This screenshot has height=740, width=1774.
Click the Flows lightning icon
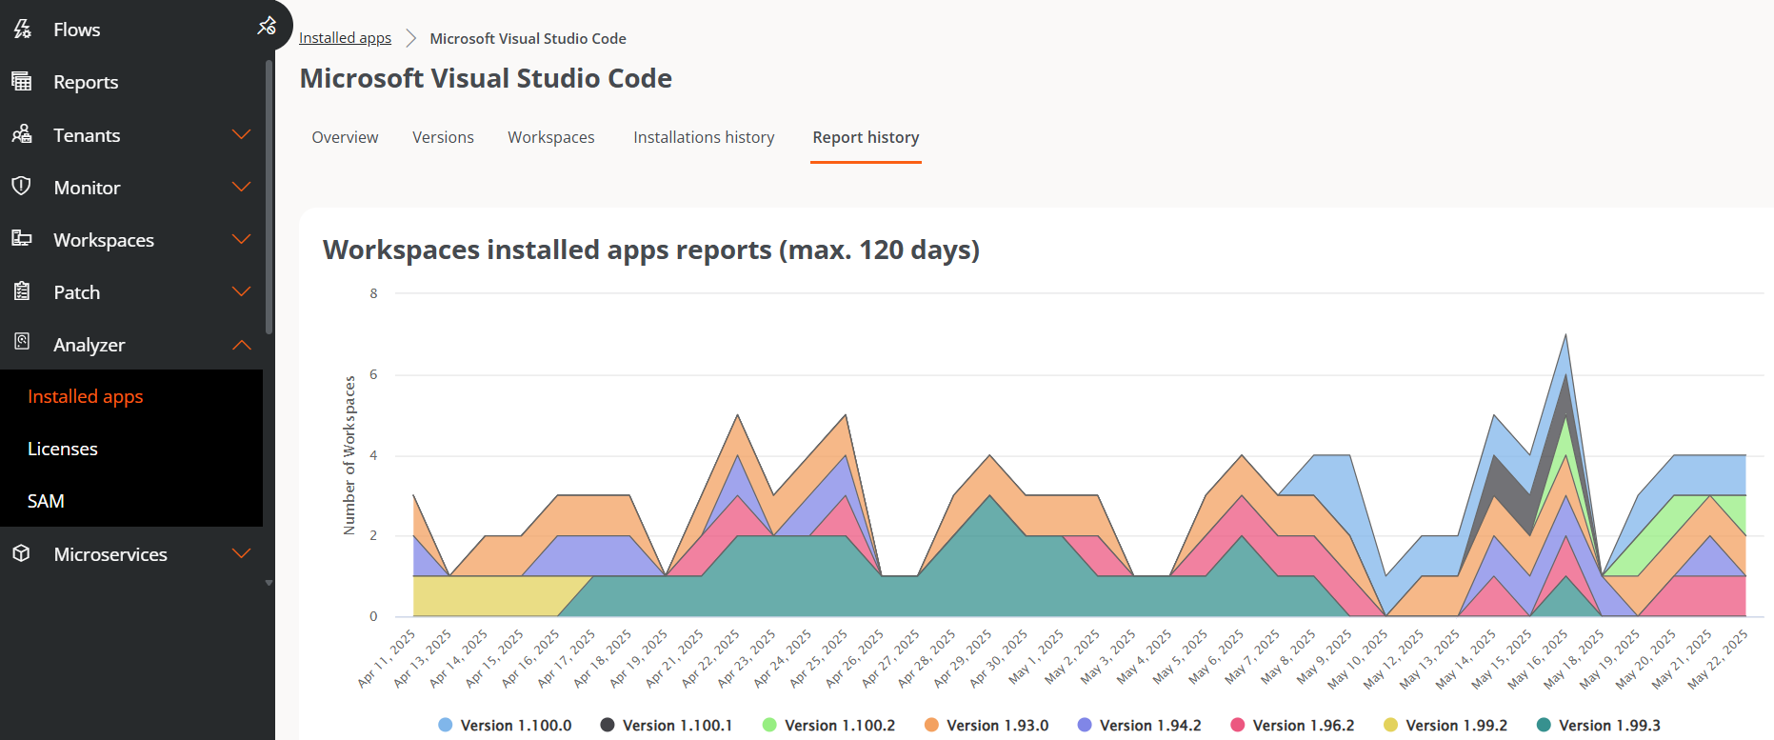coord(22,30)
